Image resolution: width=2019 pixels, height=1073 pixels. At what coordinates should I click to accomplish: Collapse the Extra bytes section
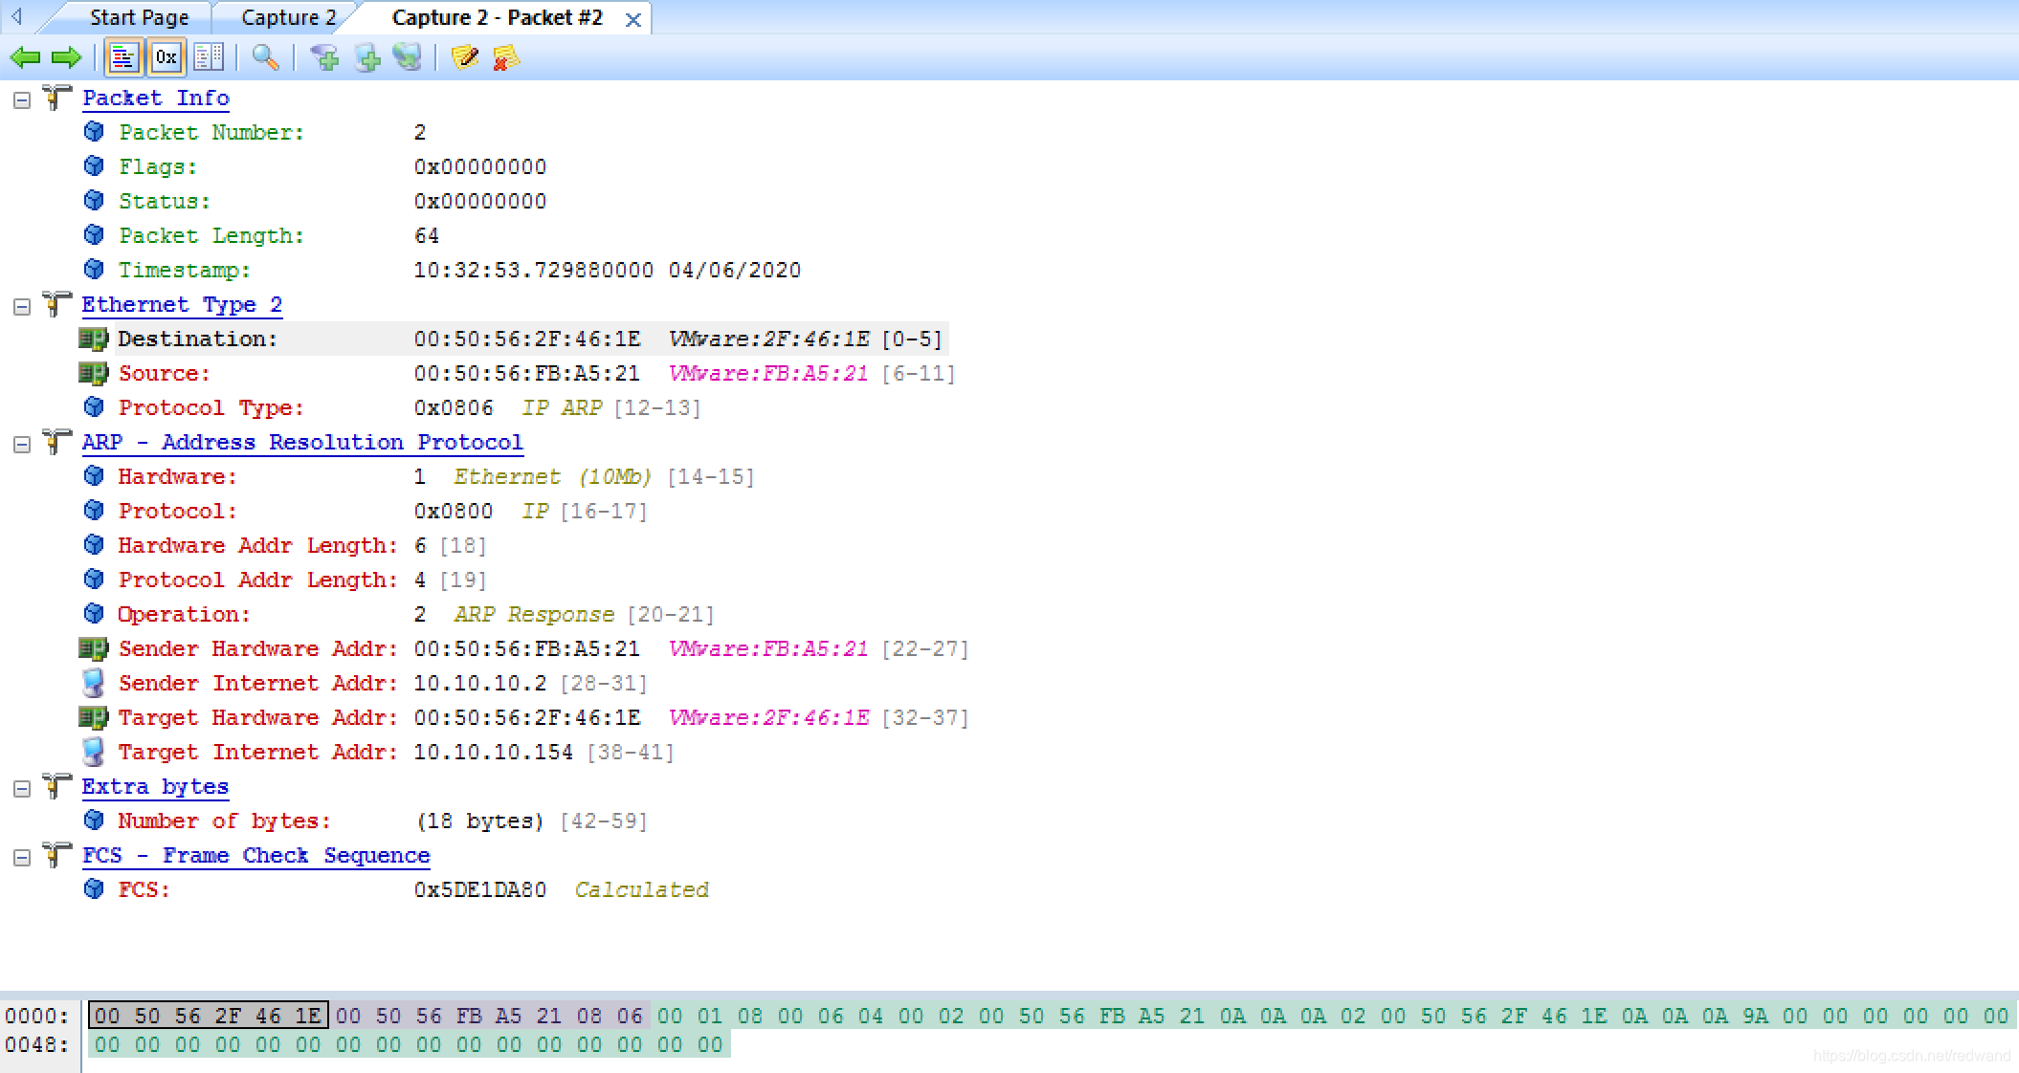21,788
